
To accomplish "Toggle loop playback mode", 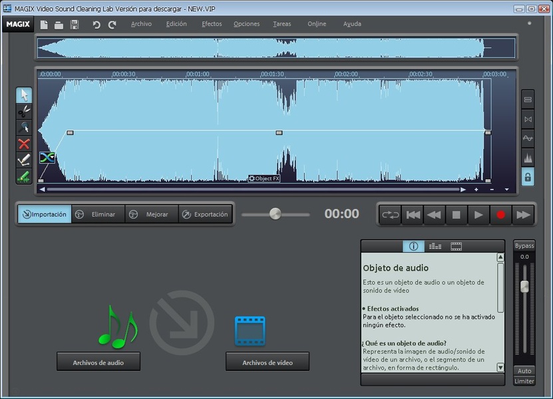I will (390, 214).
